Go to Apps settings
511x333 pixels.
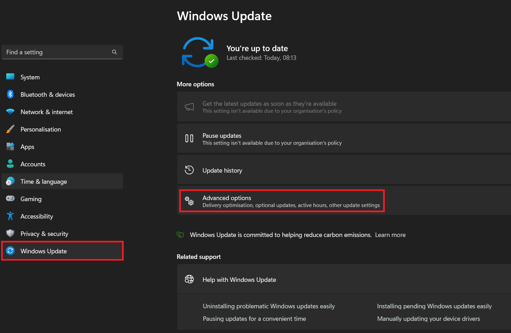pyautogui.click(x=27, y=147)
